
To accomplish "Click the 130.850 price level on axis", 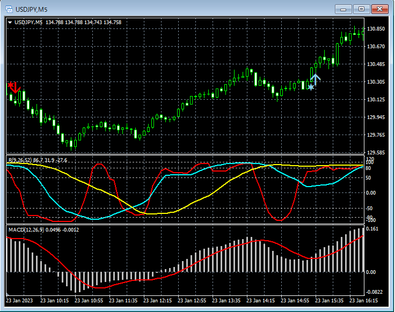I will pyautogui.click(x=376, y=29).
